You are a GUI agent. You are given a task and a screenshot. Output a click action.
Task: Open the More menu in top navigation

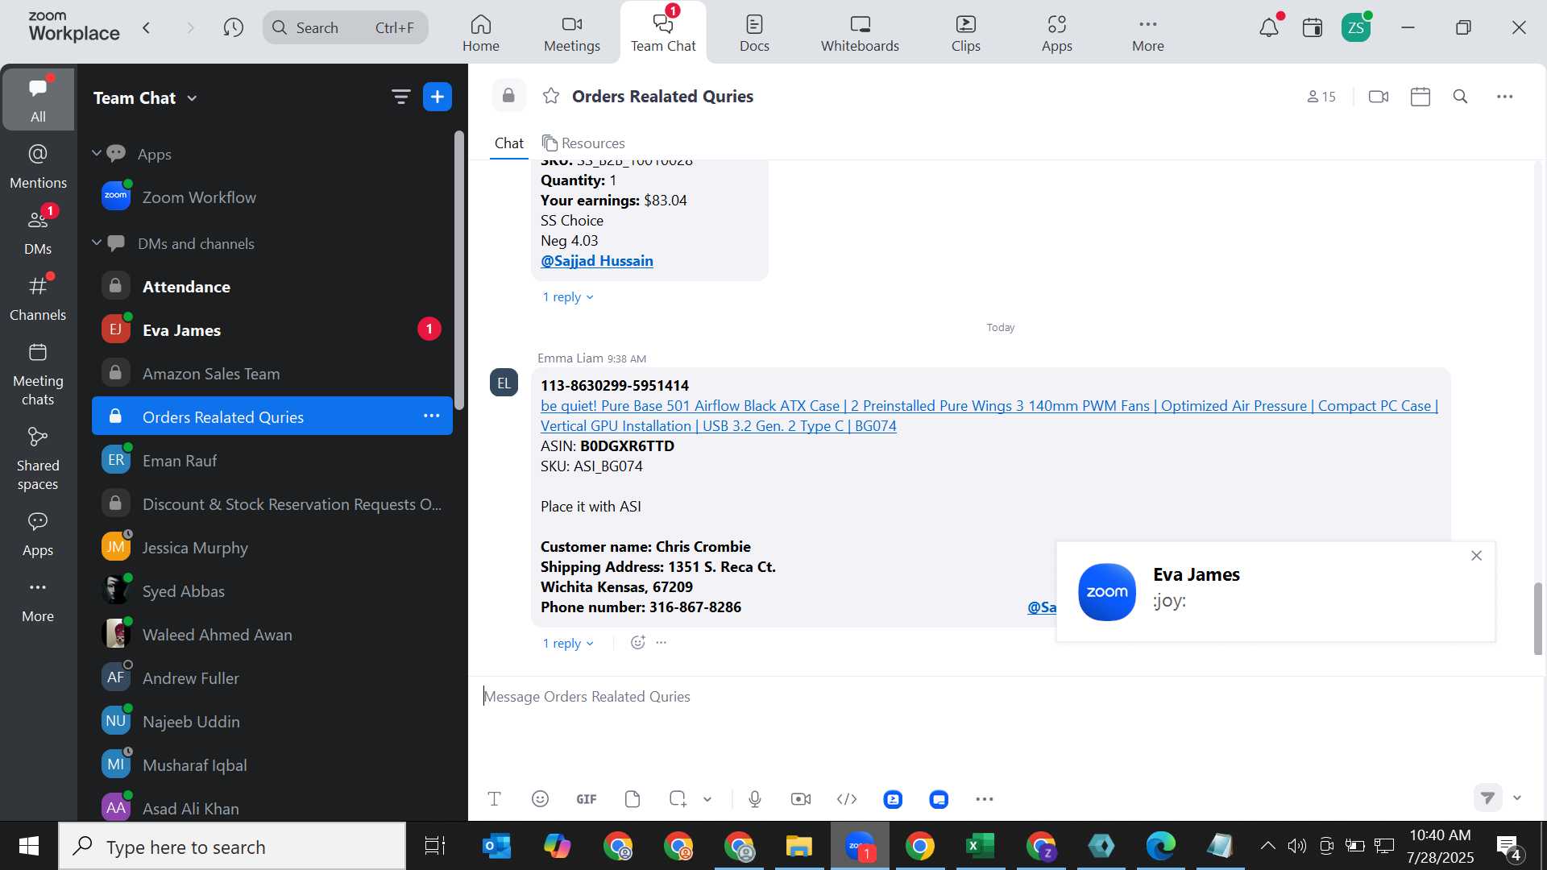(x=1147, y=33)
